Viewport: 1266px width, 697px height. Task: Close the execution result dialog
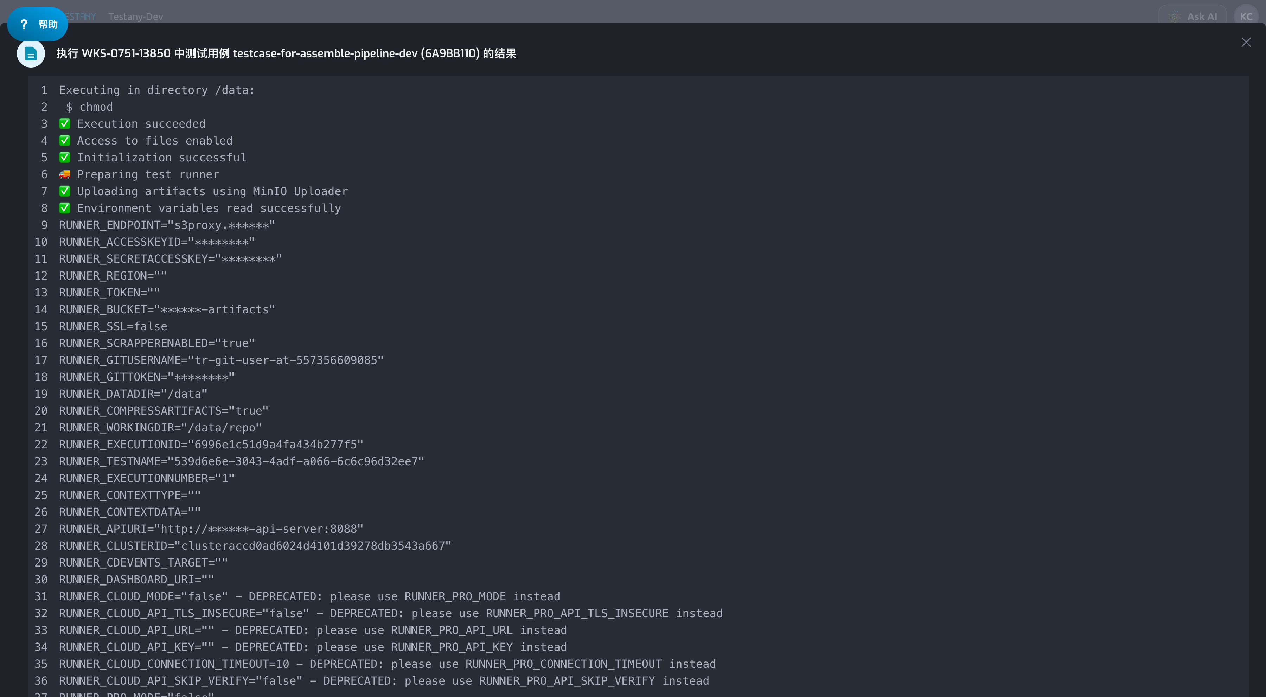pos(1246,42)
